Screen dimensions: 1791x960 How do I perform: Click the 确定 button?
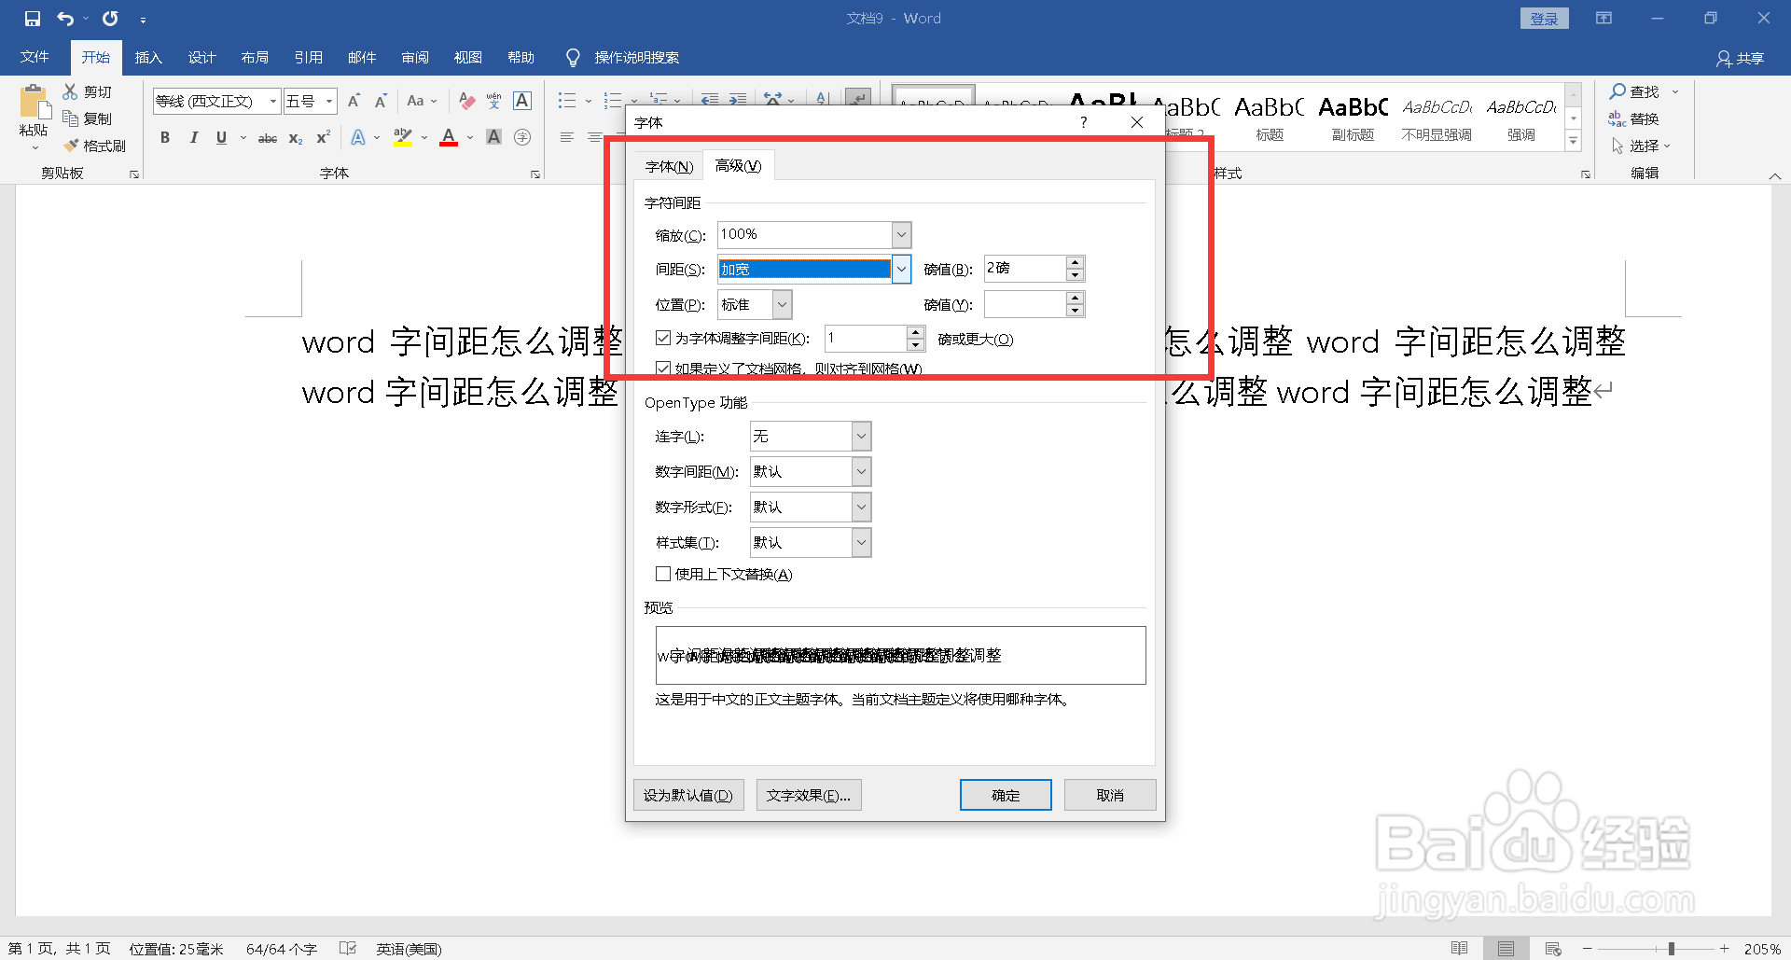(1006, 795)
